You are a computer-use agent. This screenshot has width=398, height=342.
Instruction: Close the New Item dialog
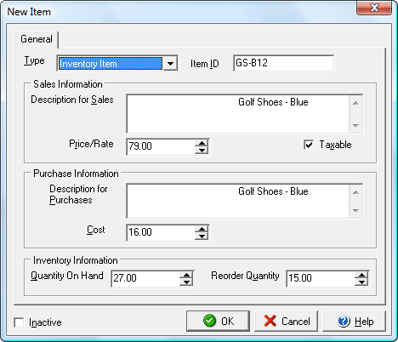pyautogui.click(x=374, y=8)
